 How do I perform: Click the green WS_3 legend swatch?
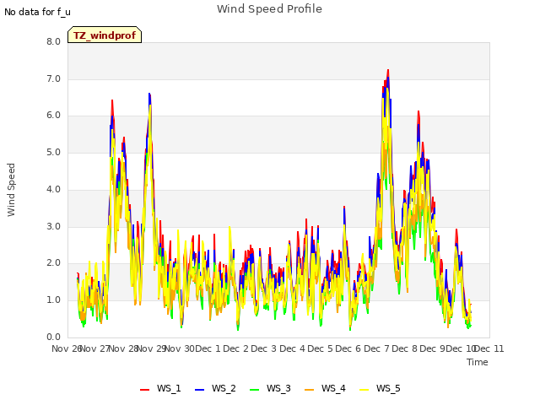254,390
